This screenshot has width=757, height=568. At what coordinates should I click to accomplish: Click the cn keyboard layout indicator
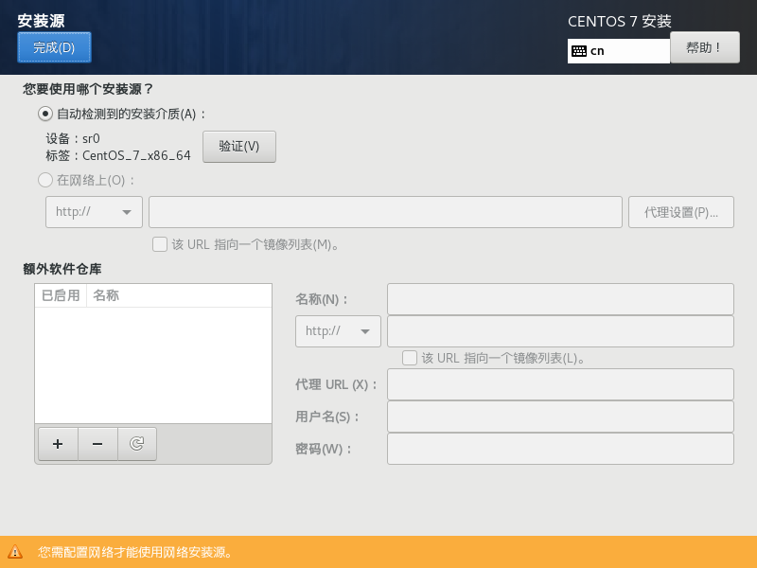(619, 51)
